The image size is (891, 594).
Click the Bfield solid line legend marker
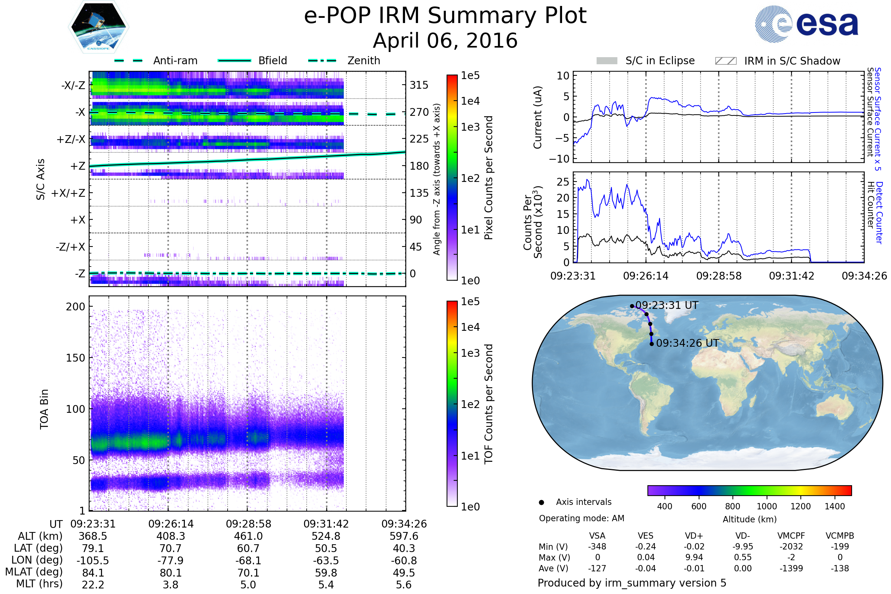(234, 61)
